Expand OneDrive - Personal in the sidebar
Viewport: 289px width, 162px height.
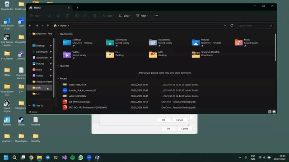click(29, 34)
